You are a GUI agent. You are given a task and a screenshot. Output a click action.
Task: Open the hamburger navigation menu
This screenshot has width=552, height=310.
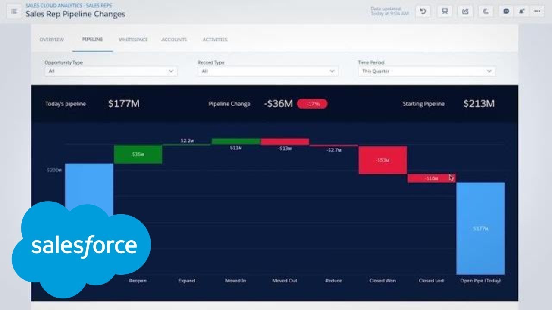pos(14,12)
